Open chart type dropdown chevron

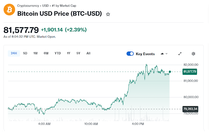pyautogui.click(x=167, y=54)
